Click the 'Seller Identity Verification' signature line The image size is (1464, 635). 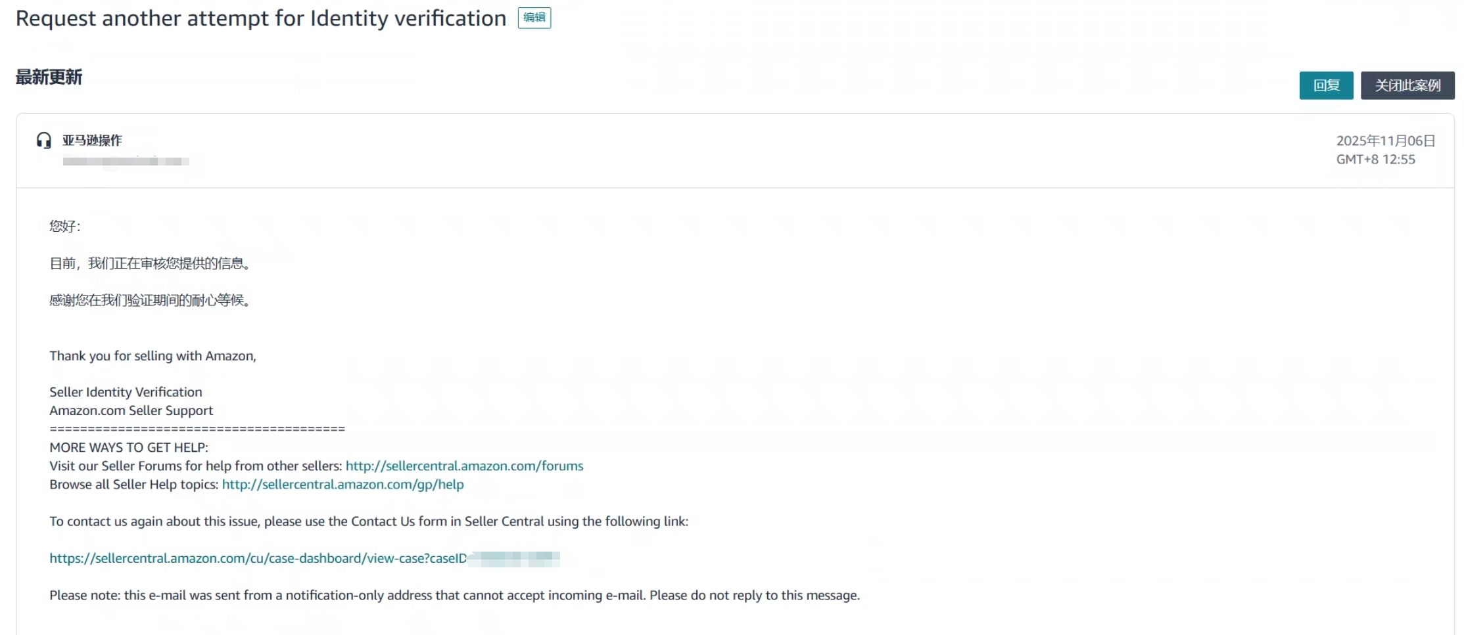tap(126, 392)
